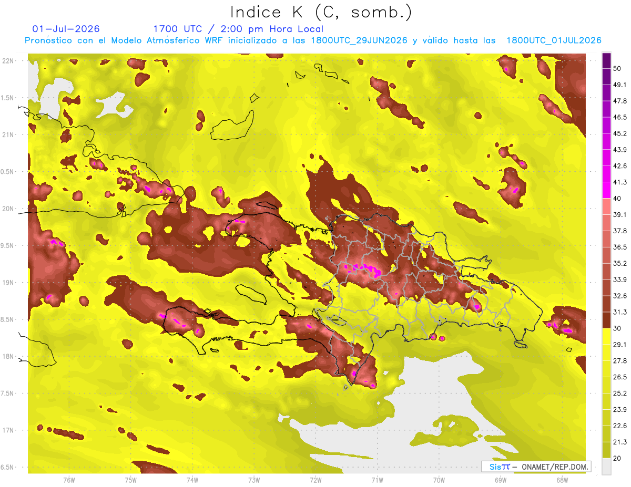This screenshot has width=631, height=487.
Task: Click the '68W' longitude axis label
Action: 562,480
